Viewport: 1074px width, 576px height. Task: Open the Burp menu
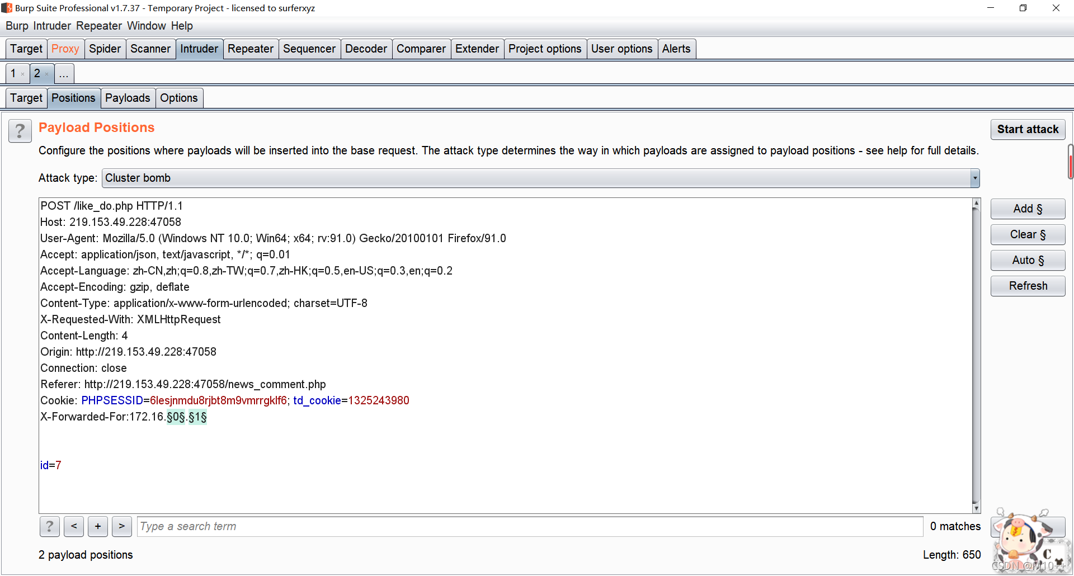[x=17, y=26]
